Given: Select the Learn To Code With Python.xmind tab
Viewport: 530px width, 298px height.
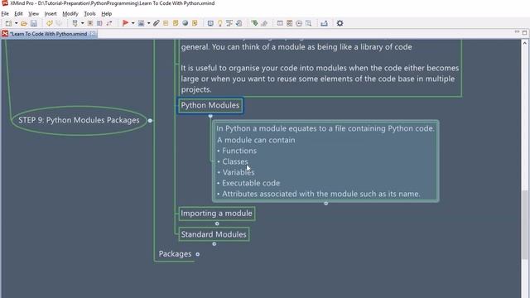Looking at the screenshot, I should click(x=48, y=34).
